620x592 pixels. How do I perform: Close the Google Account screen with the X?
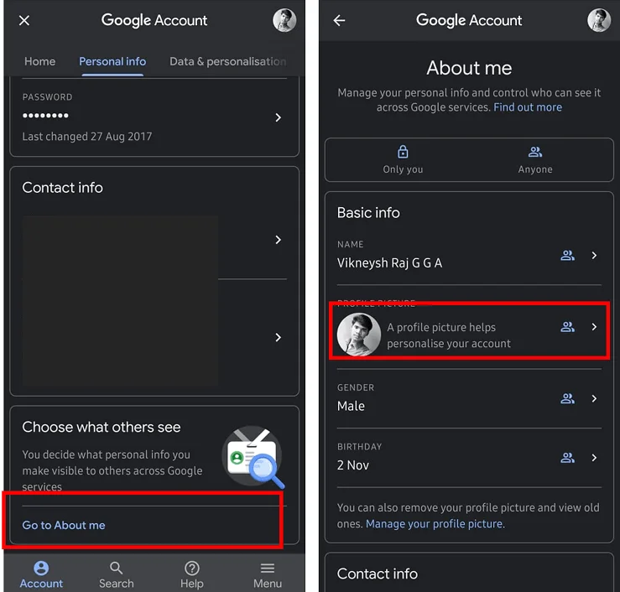(24, 21)
